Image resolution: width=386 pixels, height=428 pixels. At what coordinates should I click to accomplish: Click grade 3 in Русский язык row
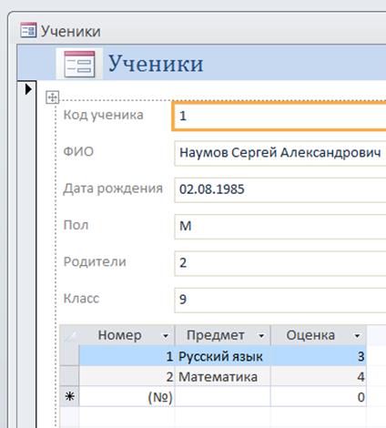tap(319, 356)
